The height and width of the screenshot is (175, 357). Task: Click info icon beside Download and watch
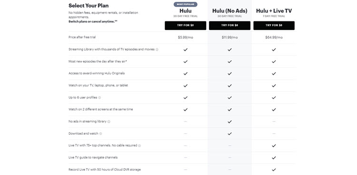click(x=100, y=134)
